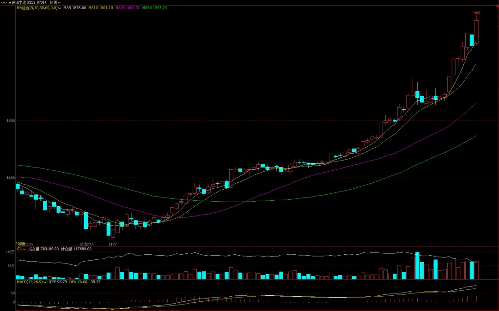Screen dimensions: 499x311
Task: Click the 玻璃2009 contract marker
Action: click(87, 244)
